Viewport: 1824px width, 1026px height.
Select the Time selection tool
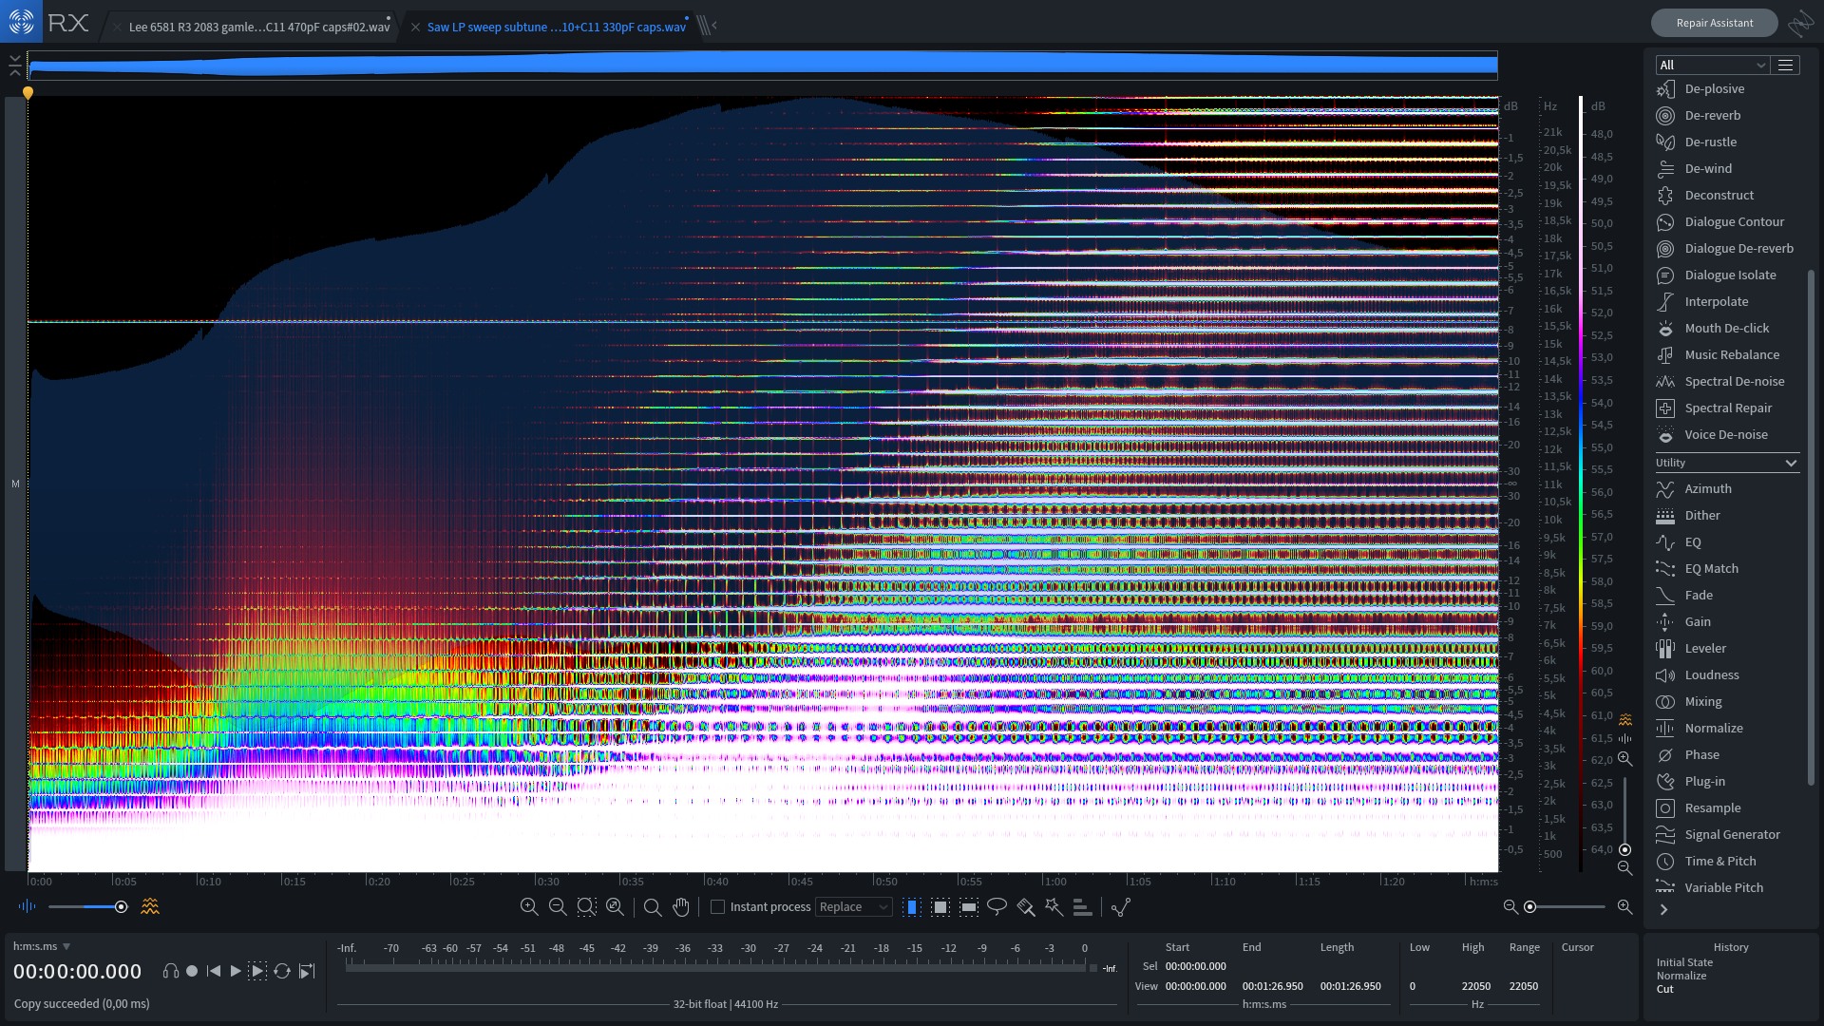point(912,907)
